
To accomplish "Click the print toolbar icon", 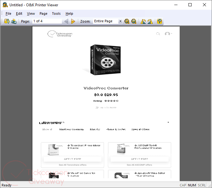I will (14, 21).
